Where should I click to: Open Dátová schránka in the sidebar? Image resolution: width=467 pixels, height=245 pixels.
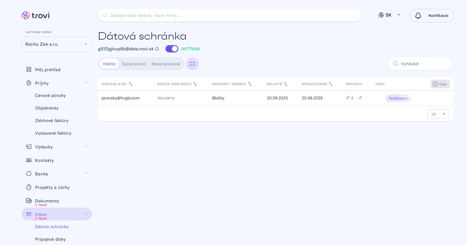tap(52, 227)
